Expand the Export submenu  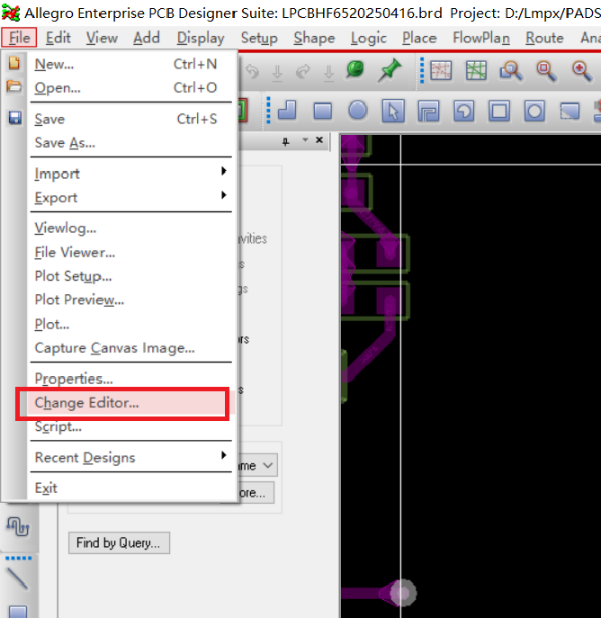pyautogui.click(x=131, y=197)
